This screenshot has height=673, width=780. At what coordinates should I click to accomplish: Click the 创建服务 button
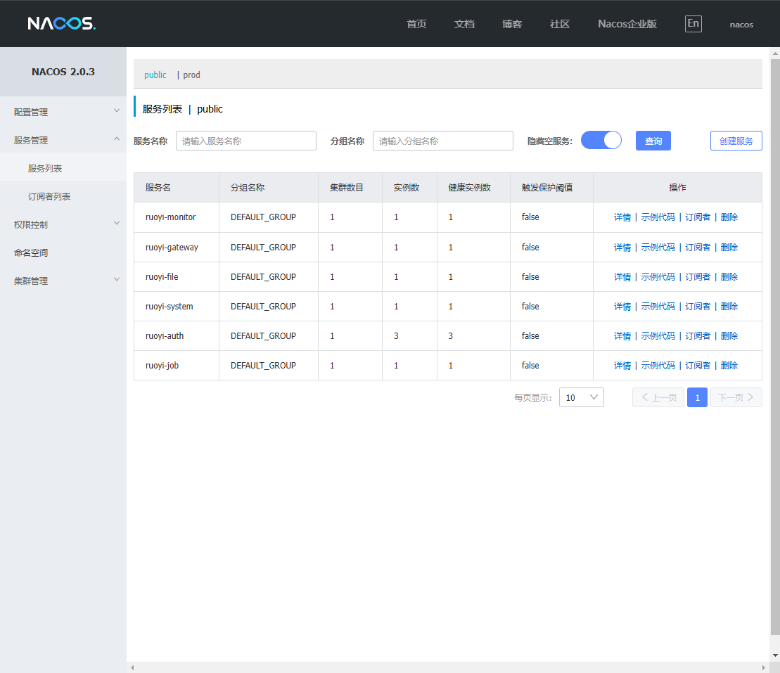736,141
